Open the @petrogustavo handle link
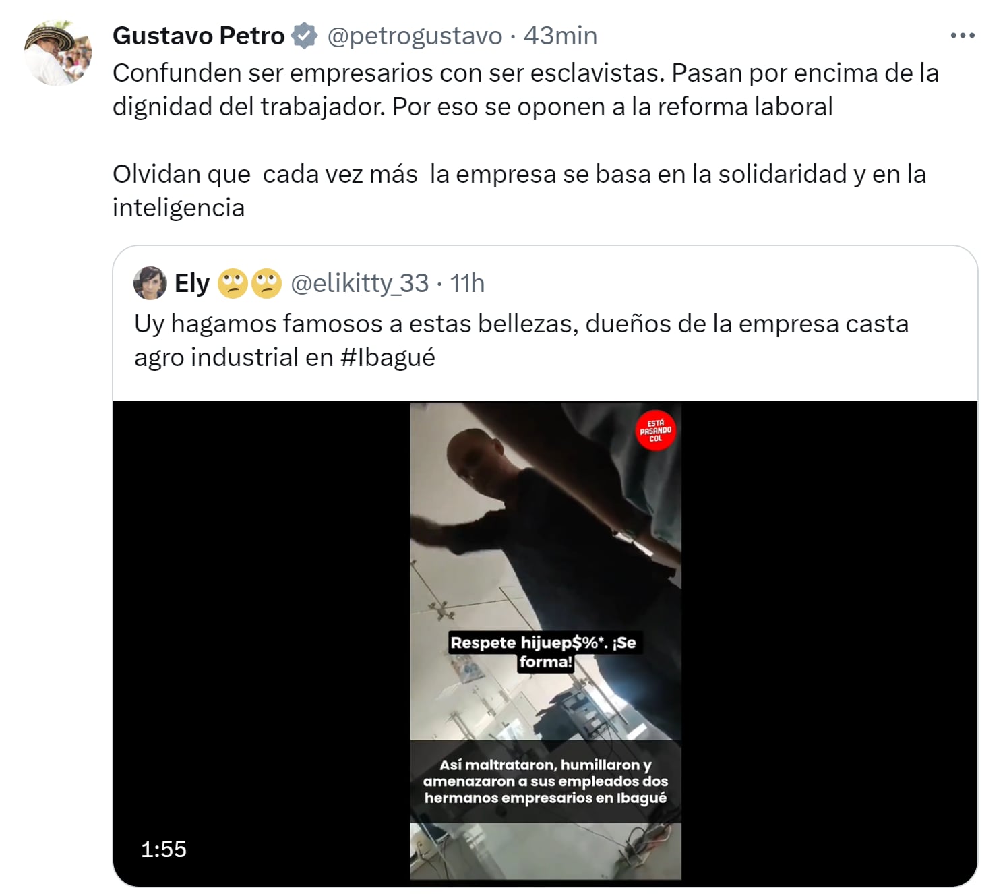The width and height of the screenshot is (1005, 894). [x=415, y=36]
